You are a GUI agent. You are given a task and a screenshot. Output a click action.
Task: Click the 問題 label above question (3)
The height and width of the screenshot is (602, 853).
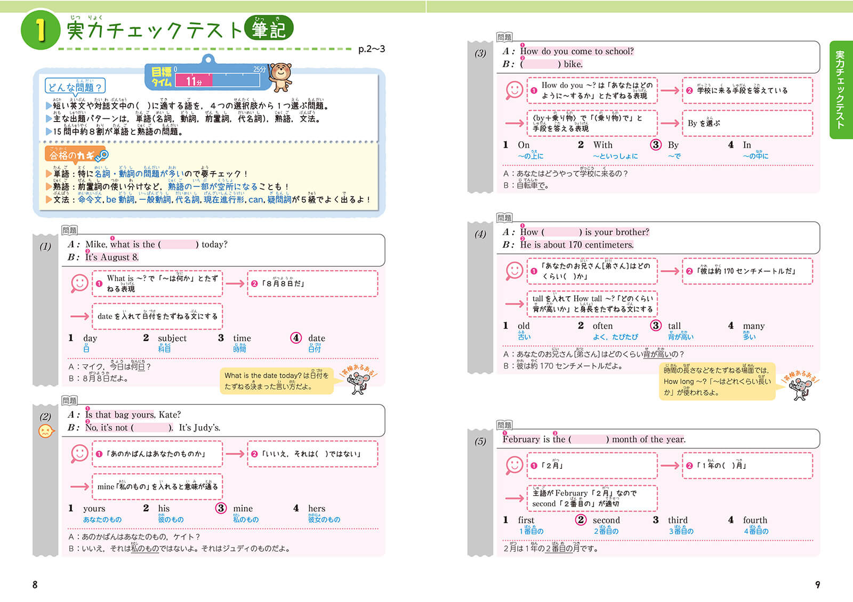pyautogui.click(x=504, y=37)
